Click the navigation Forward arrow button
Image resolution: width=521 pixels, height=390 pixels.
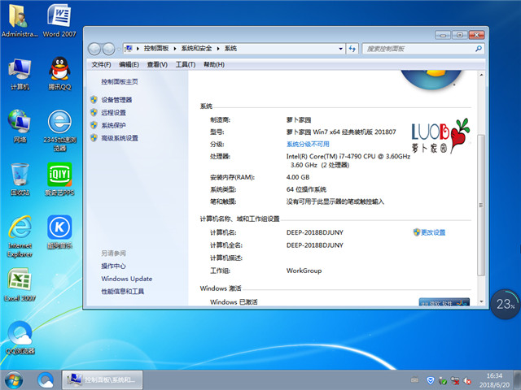(108, 49)
